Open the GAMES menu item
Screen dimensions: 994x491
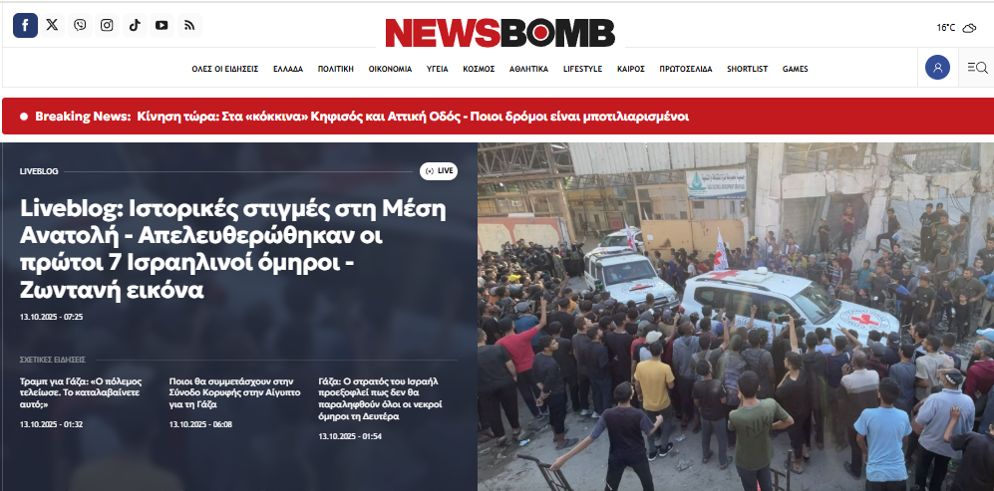(795, 69)
